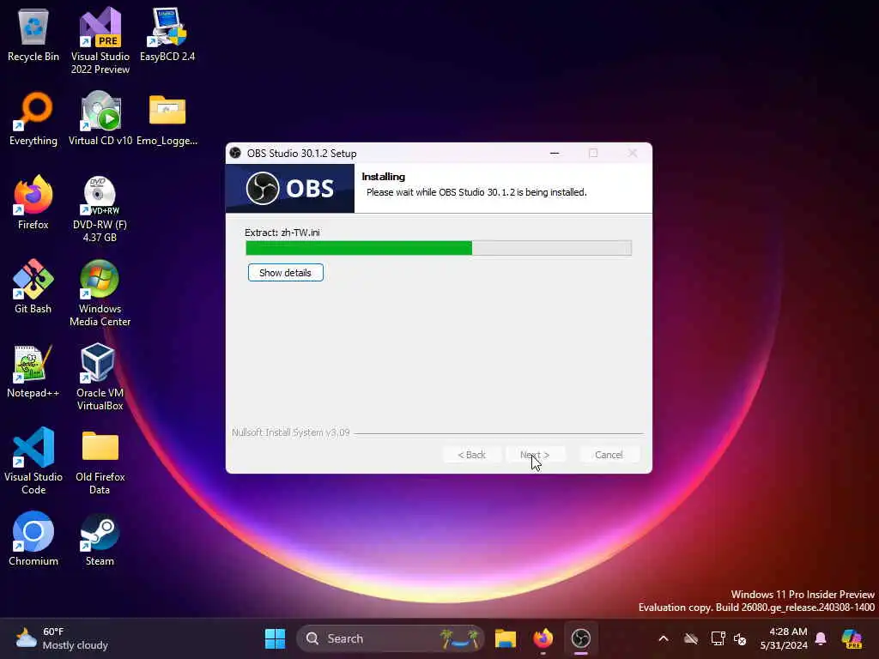The width and height of the screenshot is (879, 659).
Task: Select the Virtual CD v10 icon
Action: coord(100,118)
